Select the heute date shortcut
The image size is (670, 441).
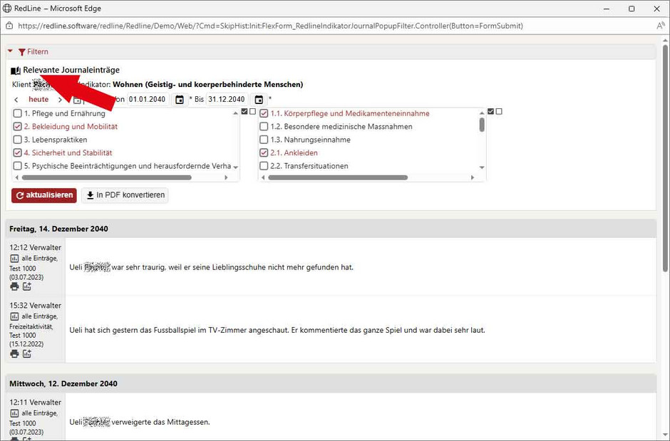pos(38,99)
